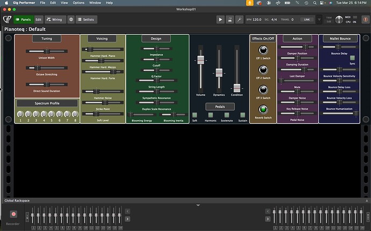371x231 pixels.
Task: Click the Hammer Noise slider
Action: (x=103, y=91)
